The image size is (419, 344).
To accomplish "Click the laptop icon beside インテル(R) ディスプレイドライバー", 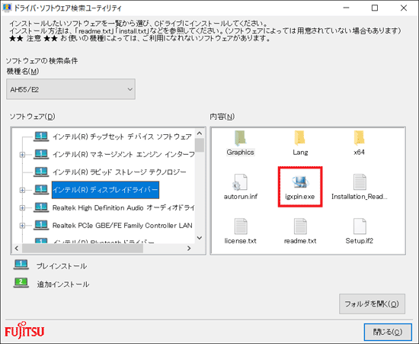I will point(41,190).
